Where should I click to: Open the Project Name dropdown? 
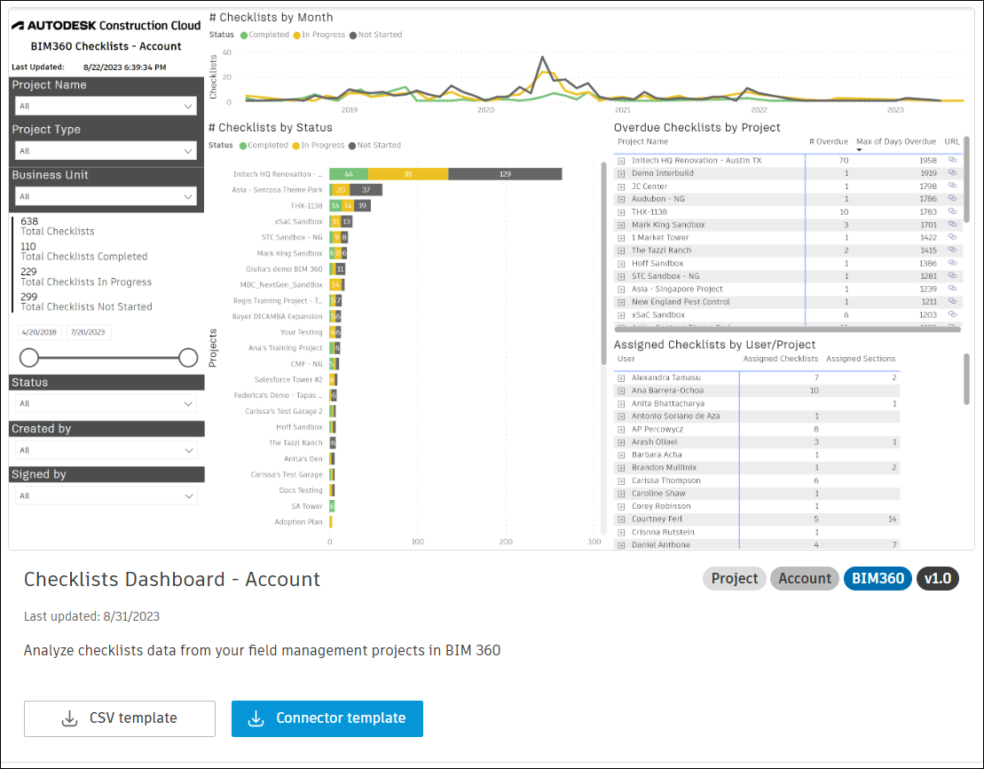point(106,106)
